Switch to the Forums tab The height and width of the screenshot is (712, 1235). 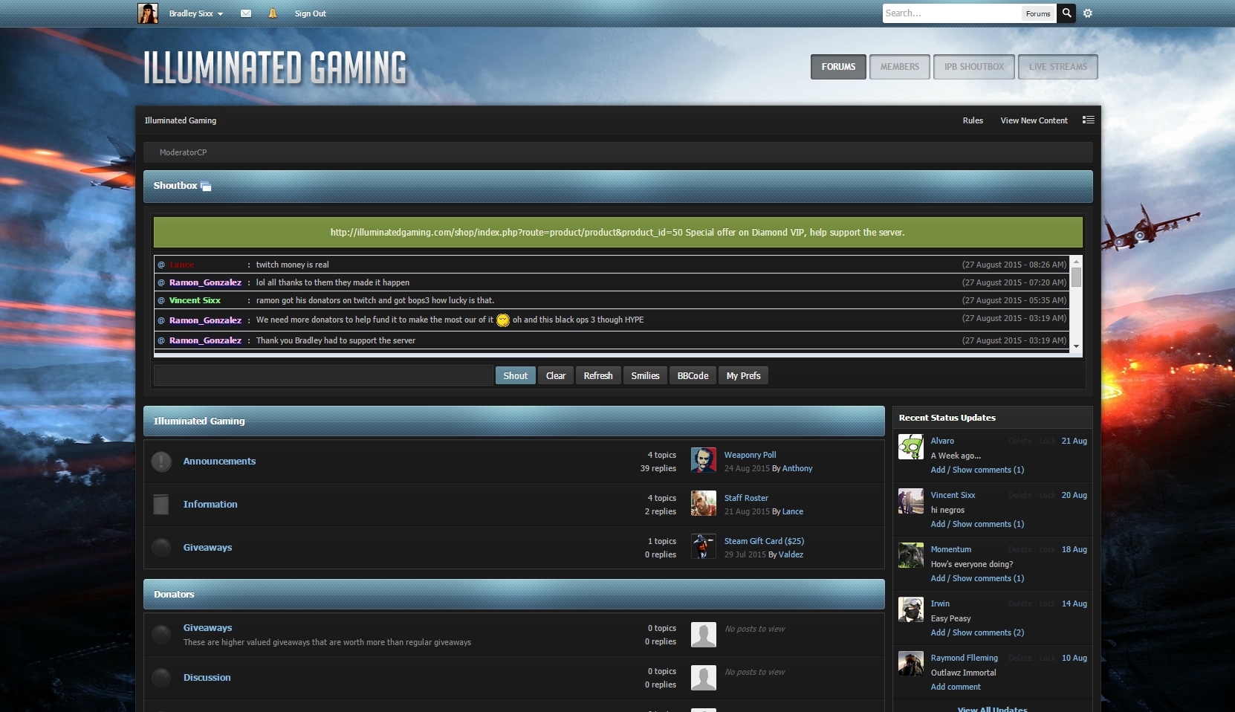[x=838, y=67]
